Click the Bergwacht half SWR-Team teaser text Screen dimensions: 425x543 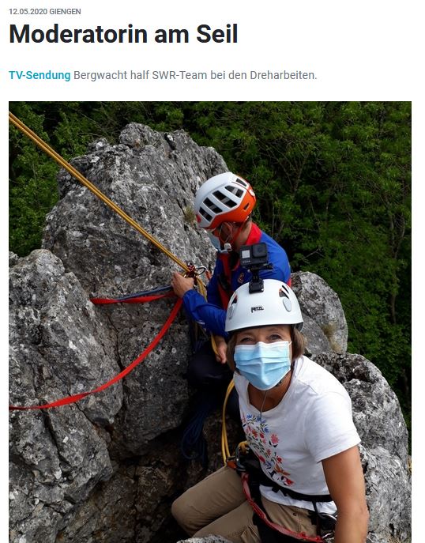click(x=195, y=75)
